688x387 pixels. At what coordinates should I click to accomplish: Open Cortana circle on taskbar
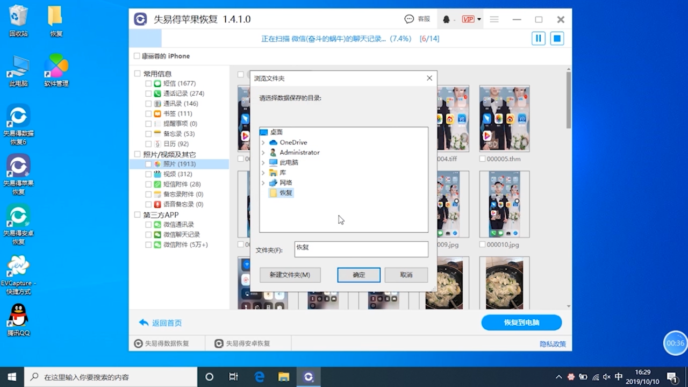210,377
